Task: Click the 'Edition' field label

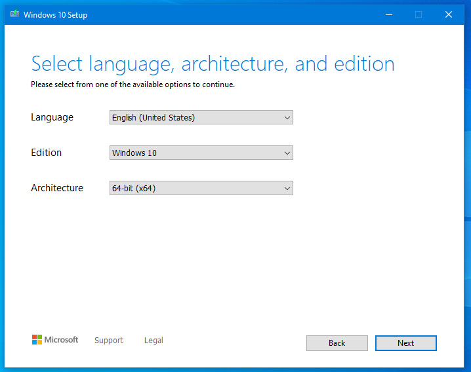Action: (x=47, y=153)
